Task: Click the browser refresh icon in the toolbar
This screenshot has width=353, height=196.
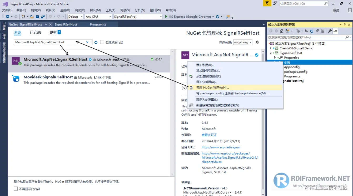Action: (x=217, y=17)
